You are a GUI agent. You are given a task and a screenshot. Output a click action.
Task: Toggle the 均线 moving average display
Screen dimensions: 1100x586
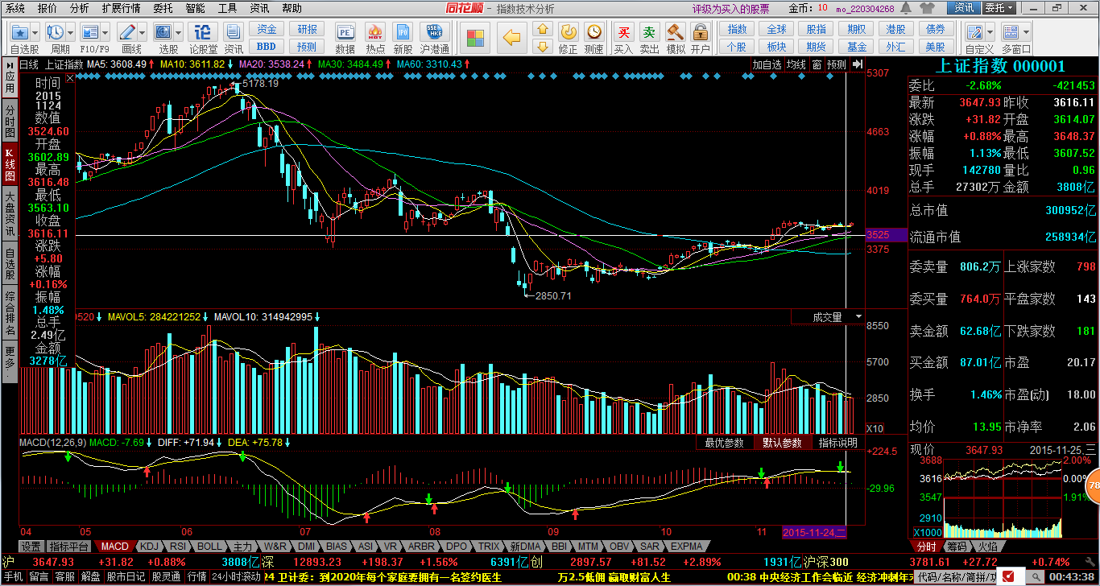click(x=796, y=64)
